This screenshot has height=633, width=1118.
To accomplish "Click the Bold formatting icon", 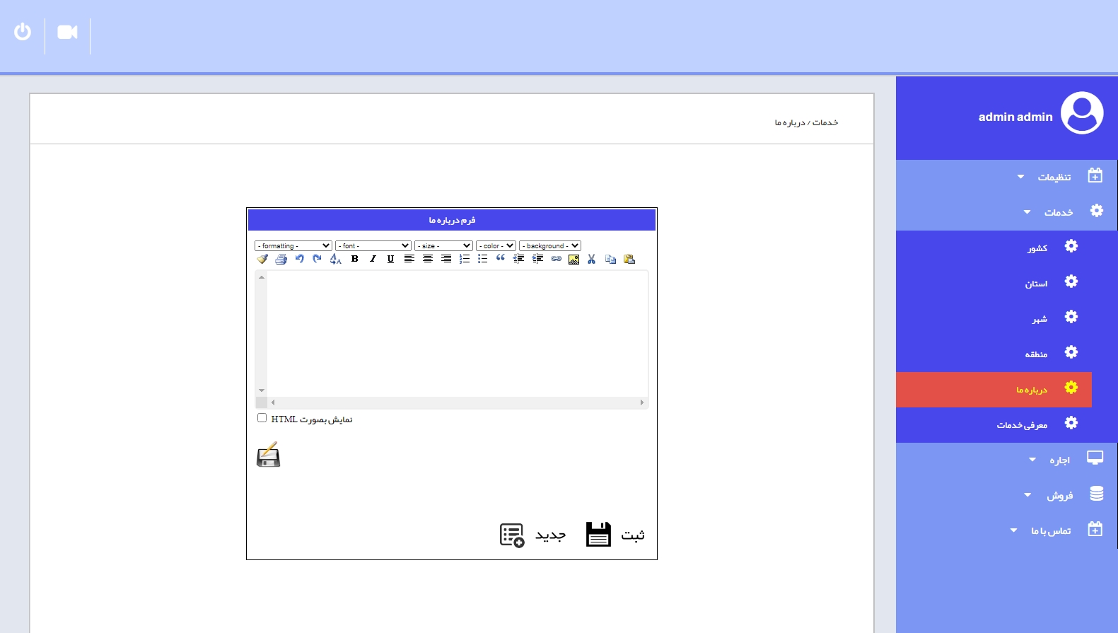I will 355,259.
